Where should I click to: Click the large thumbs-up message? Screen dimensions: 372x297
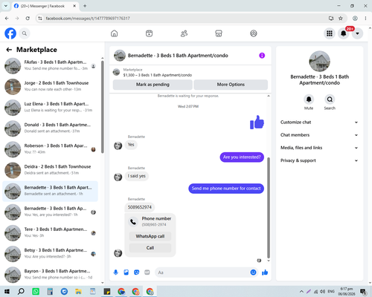pyautogui.click(x=257, y=123)
